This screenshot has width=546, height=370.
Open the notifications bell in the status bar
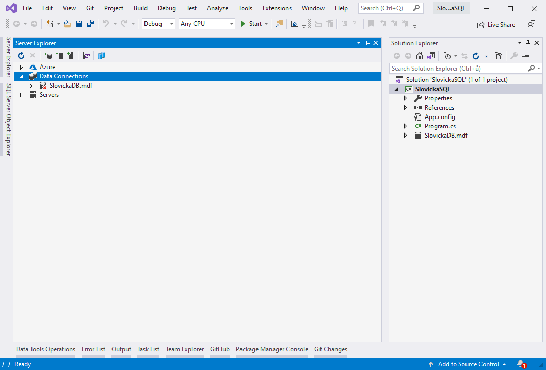(x=521, y=364)
